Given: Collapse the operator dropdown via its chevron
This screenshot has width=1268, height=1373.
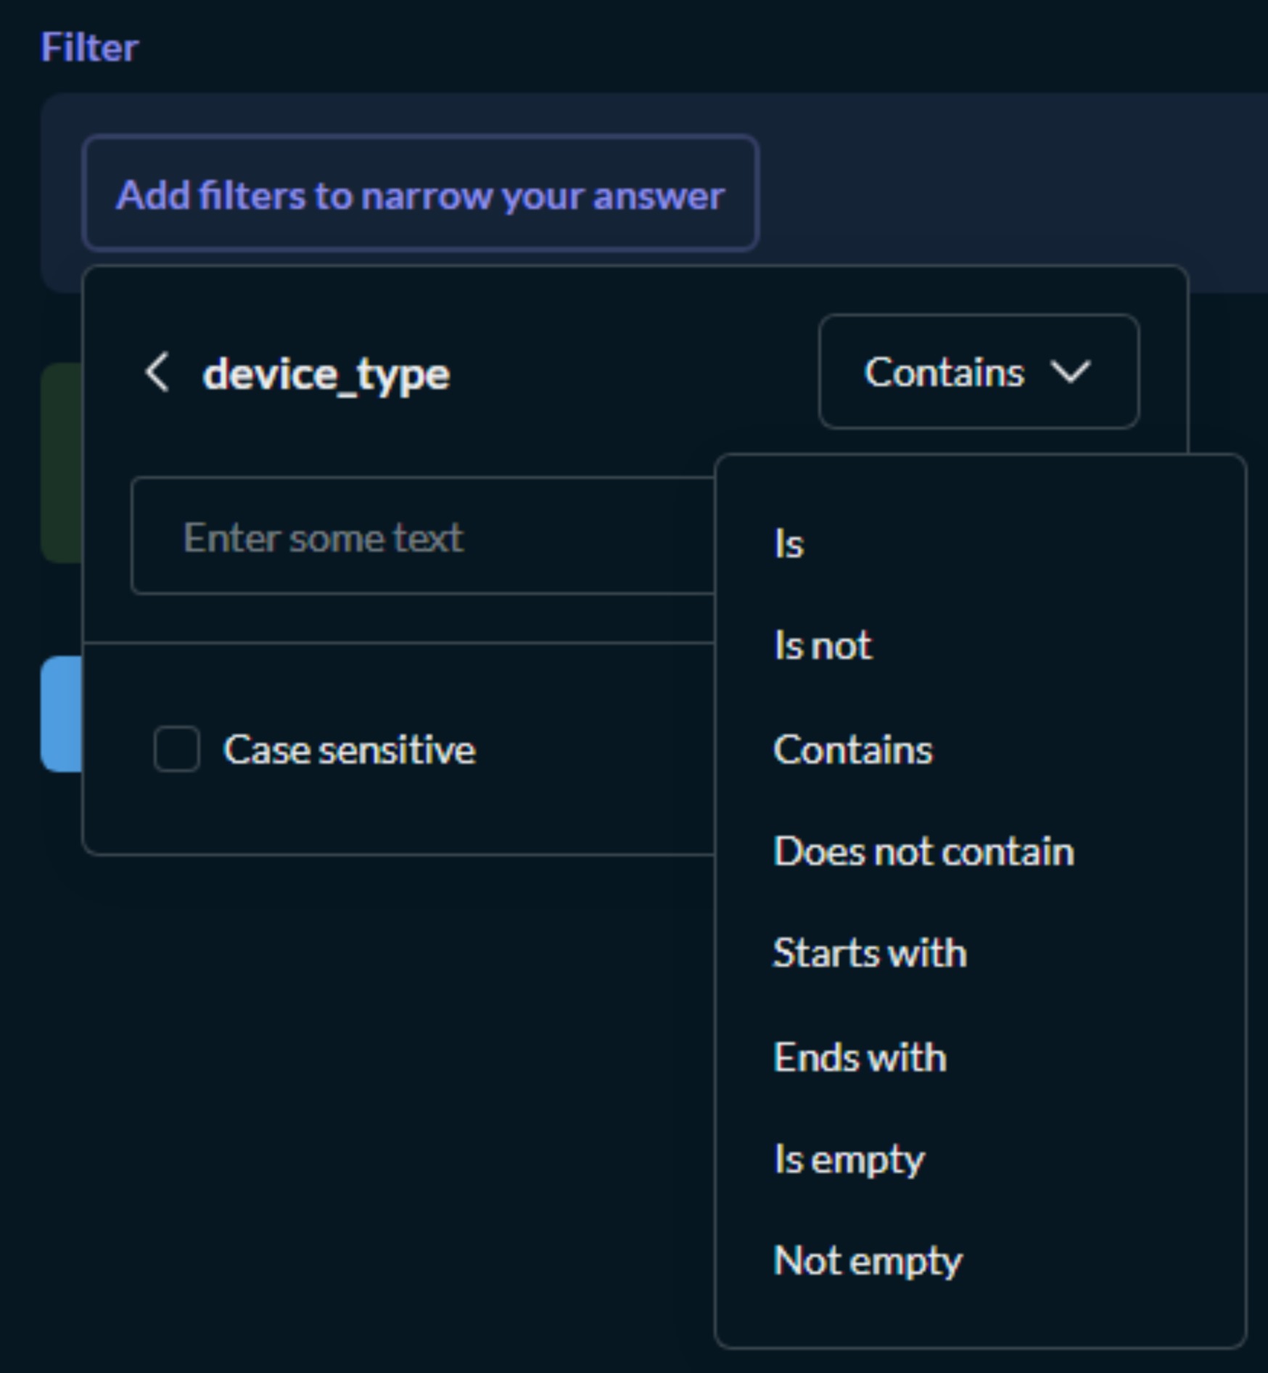Looking at the screenshot, I should [1071, 372].
